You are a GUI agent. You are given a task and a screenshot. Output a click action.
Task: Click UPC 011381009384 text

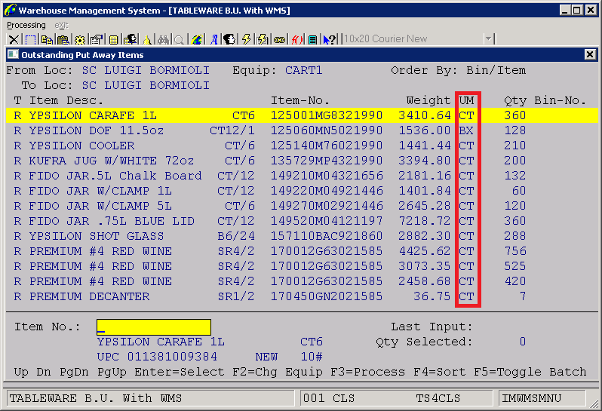[x=157, y=357]
